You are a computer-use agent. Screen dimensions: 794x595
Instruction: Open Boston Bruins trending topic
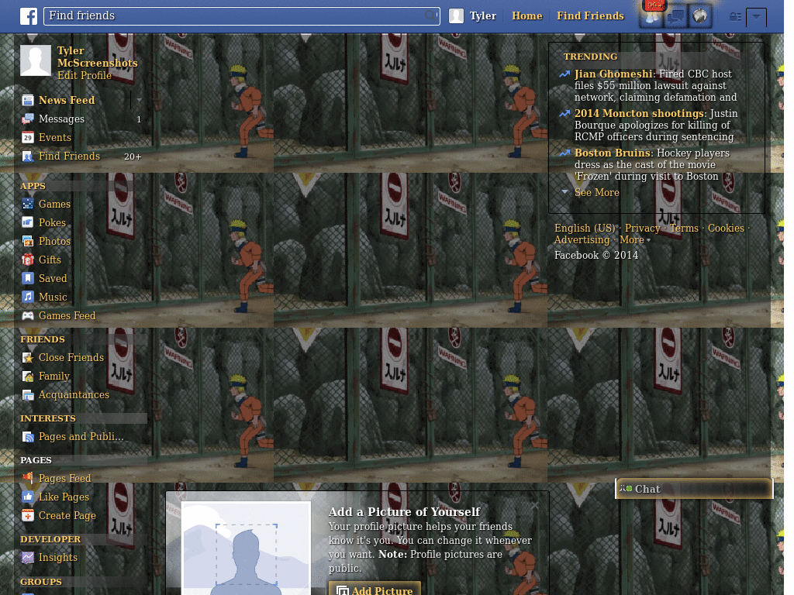(x=613, y=153)
